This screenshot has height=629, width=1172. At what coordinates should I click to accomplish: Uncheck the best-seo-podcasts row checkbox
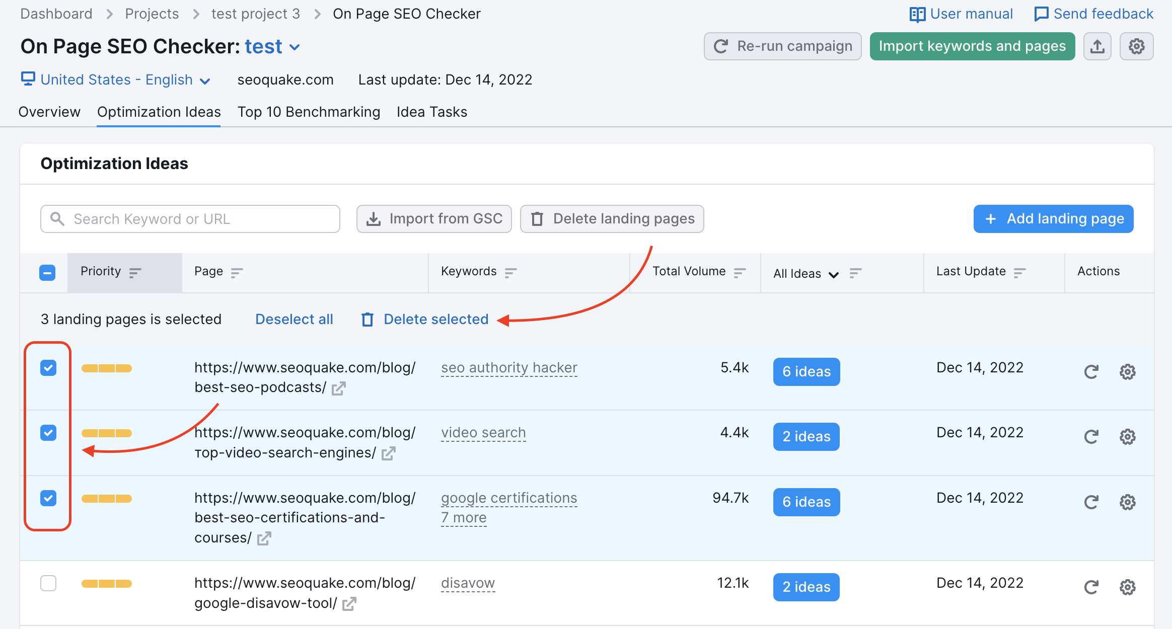(x=48, y=368)
